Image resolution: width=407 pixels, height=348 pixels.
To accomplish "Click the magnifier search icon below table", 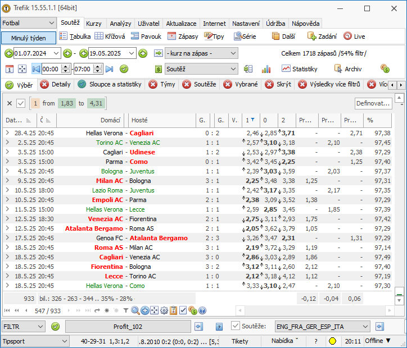I will point(135,310).
